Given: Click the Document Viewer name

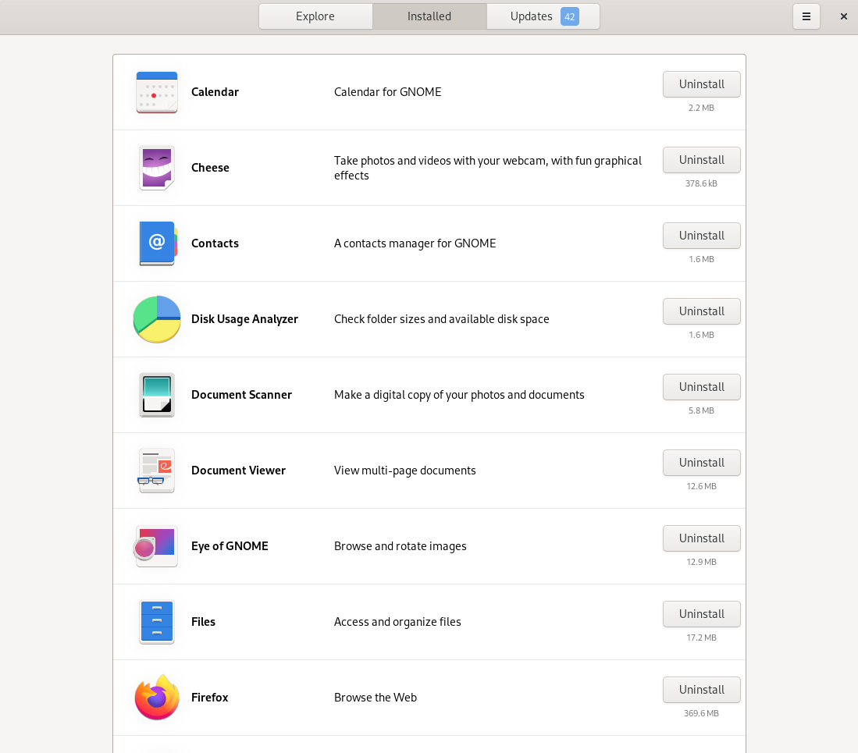Looking at the screenshot, I should [x=238, y=471].
